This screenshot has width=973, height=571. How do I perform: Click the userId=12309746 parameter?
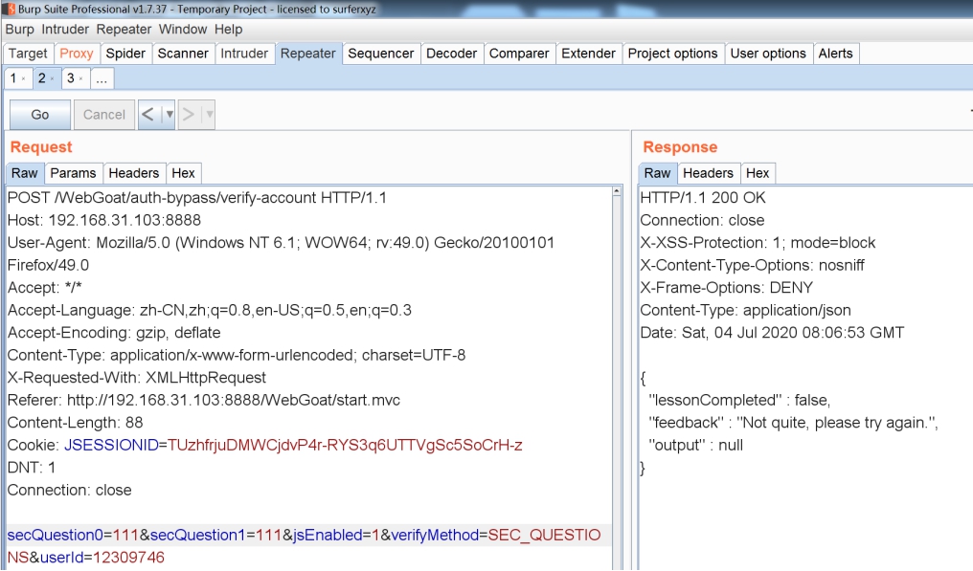click(102, 558)
